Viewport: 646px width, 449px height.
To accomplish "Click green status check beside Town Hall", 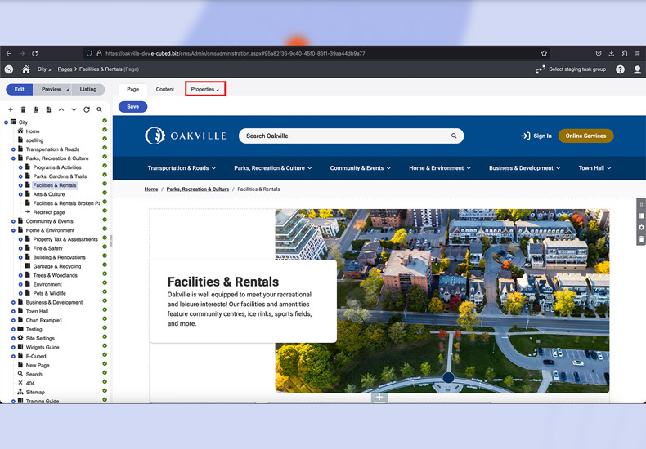I will pos(105,311).
